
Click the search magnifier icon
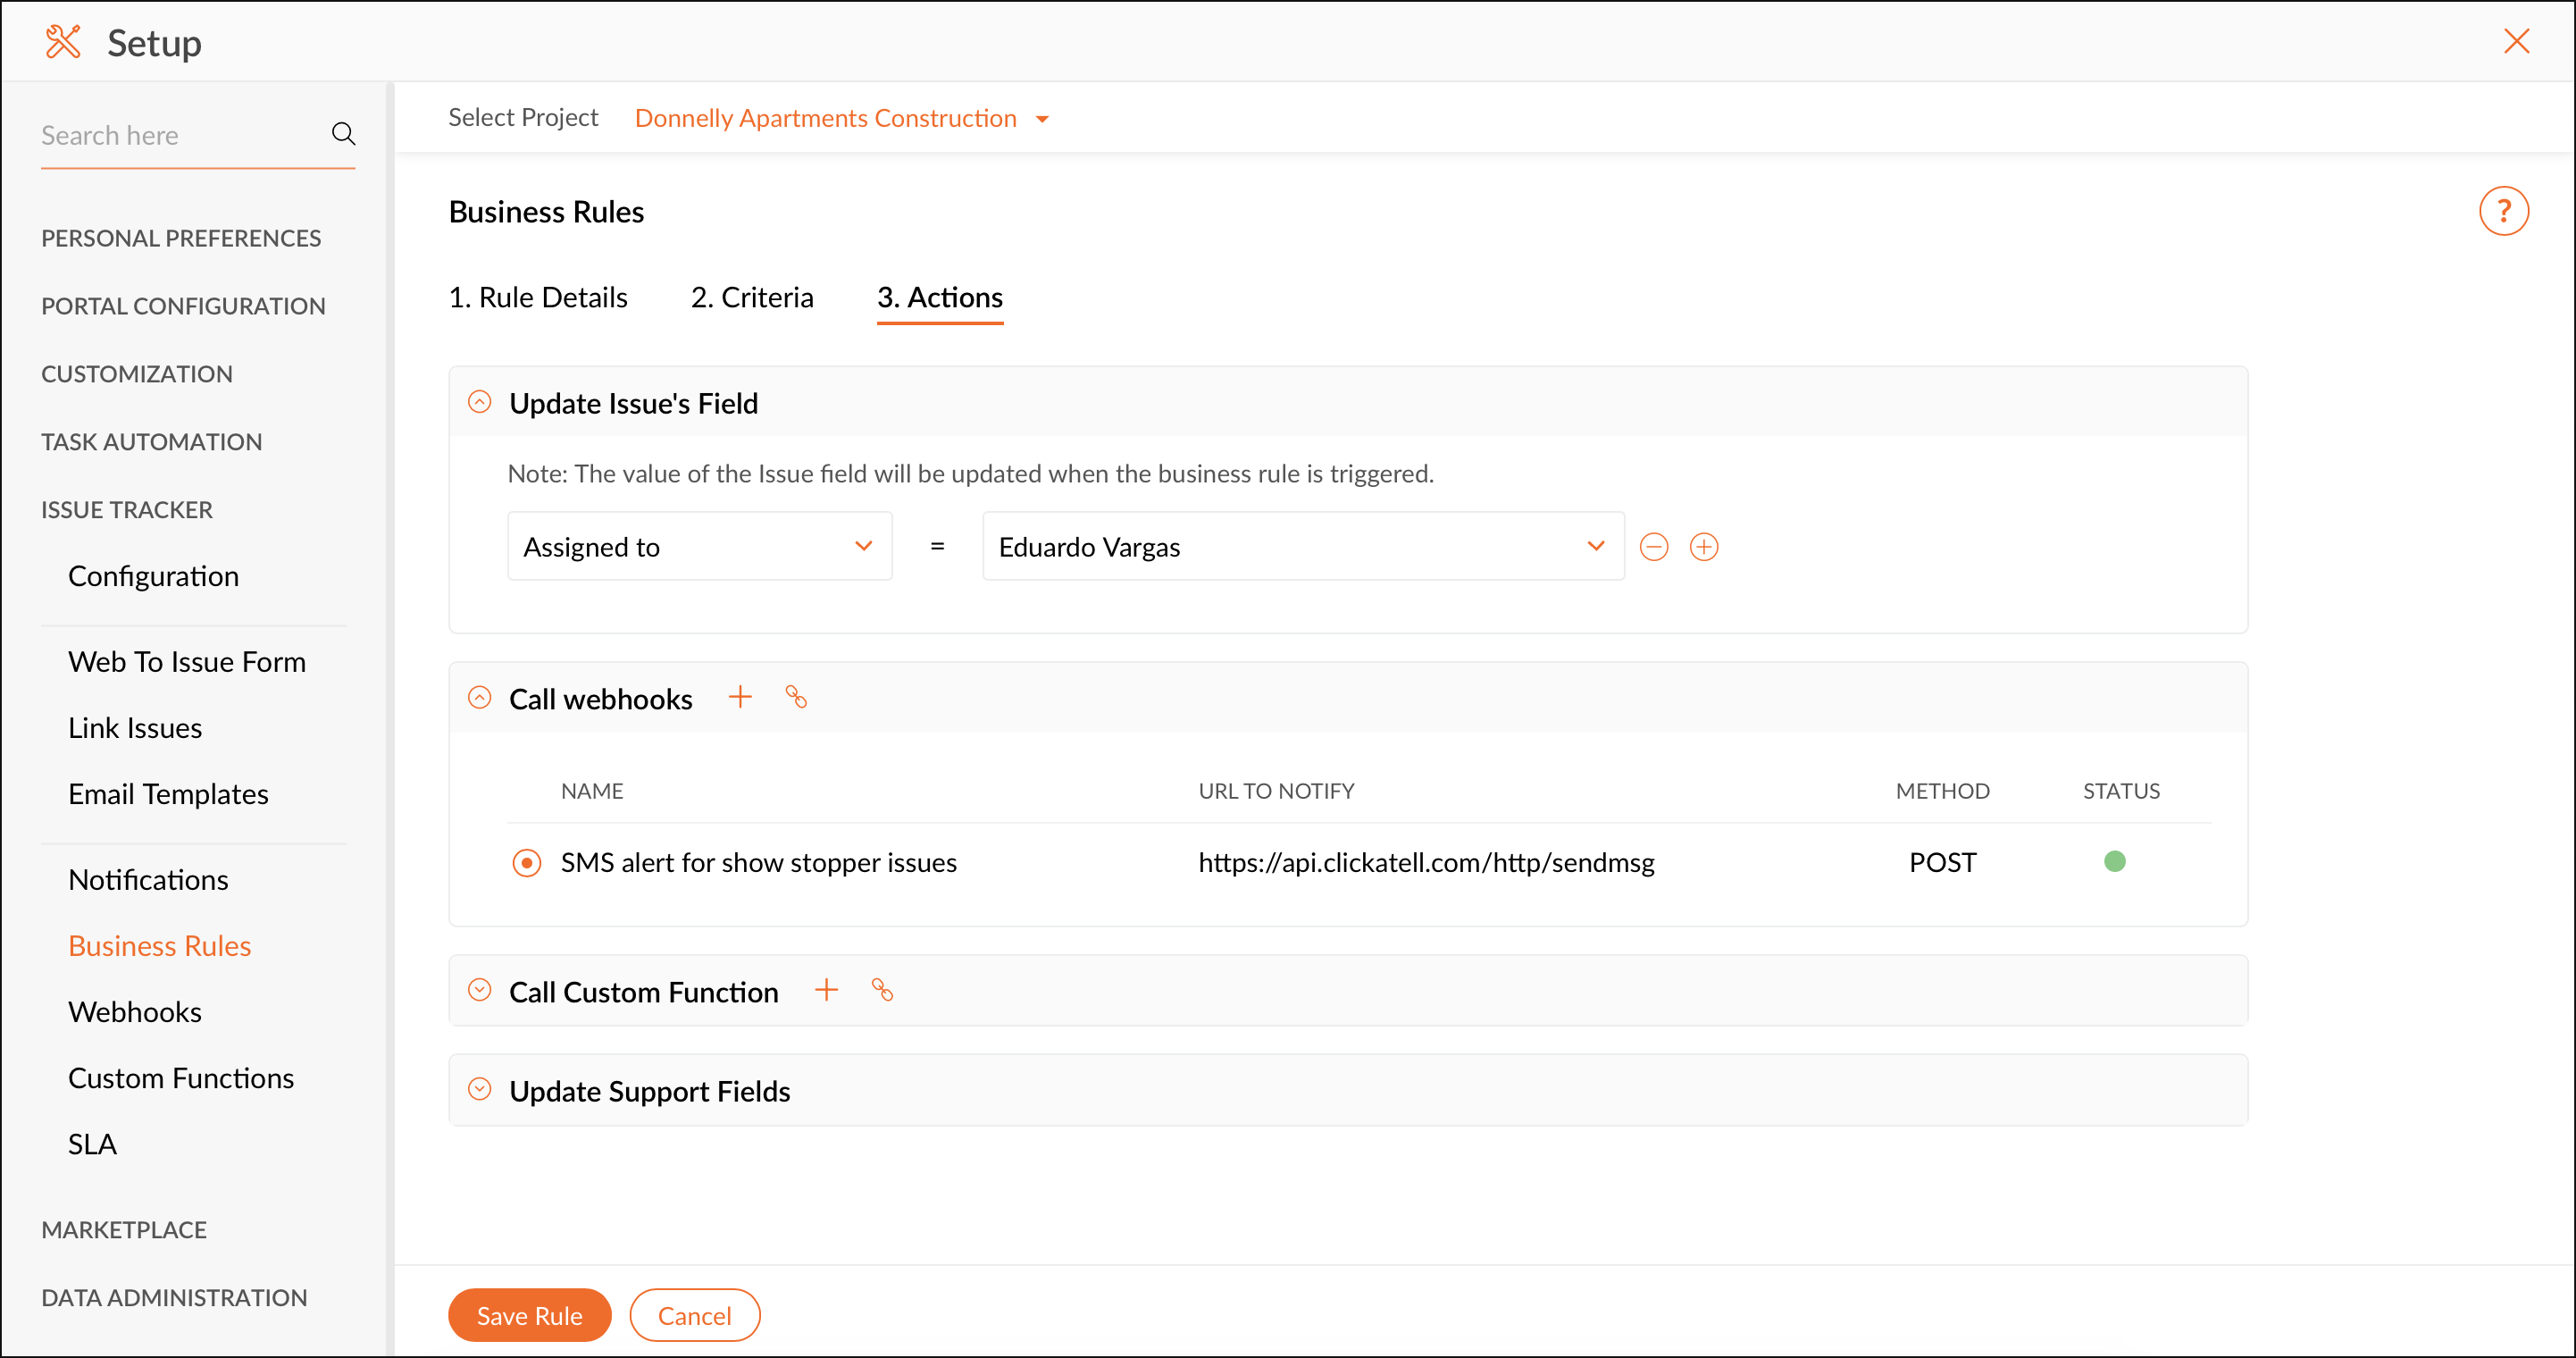tap(343, 134)
